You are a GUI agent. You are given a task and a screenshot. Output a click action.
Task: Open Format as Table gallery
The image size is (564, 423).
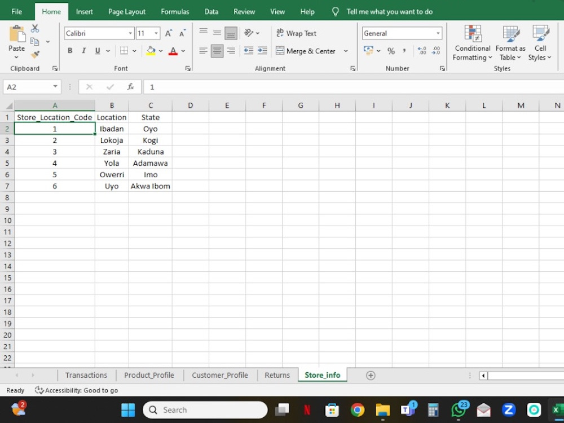[510, 43]
